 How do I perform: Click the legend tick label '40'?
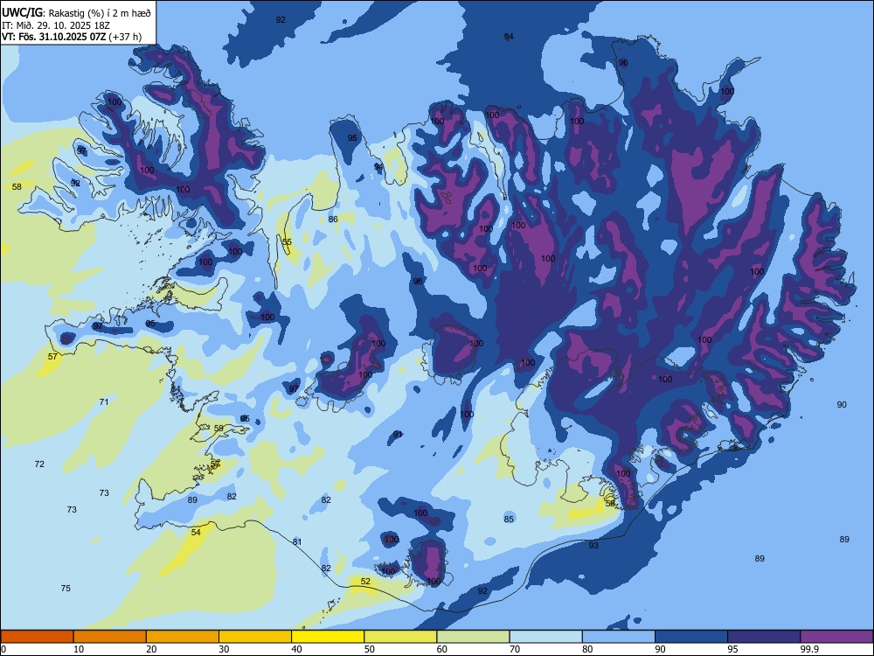[x=296, y=649]
